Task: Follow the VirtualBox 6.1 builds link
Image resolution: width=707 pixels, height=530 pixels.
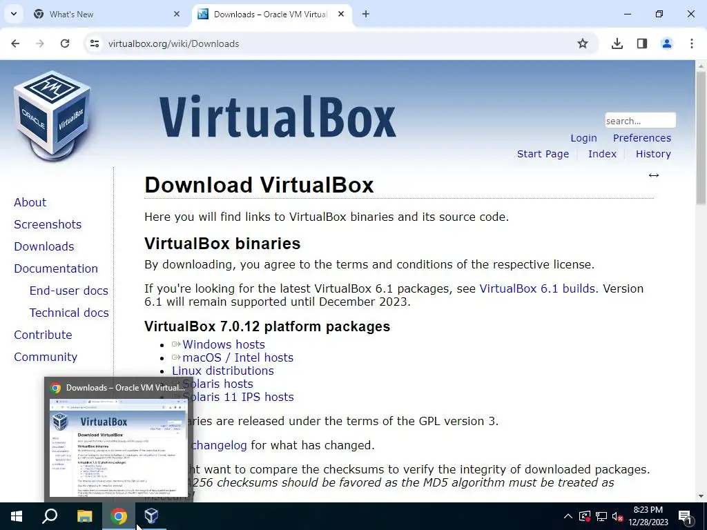Action: (537, 288)
